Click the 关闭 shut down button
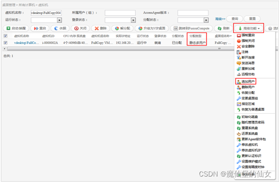279x182 pixels. (x=80, y=28)
